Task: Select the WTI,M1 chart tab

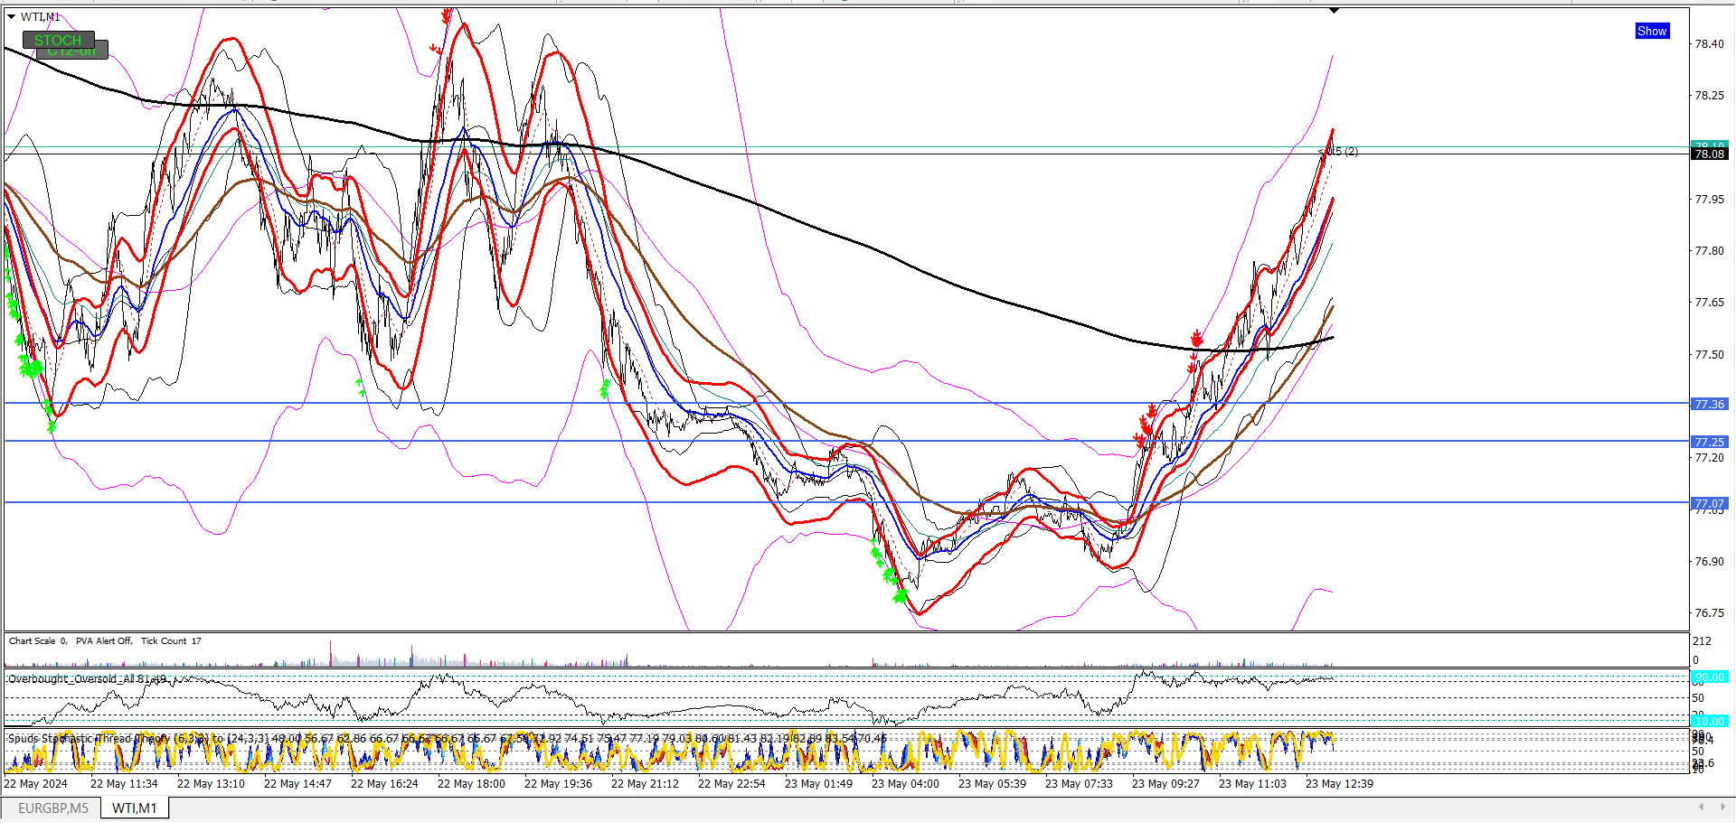Action: pos(135,808)
